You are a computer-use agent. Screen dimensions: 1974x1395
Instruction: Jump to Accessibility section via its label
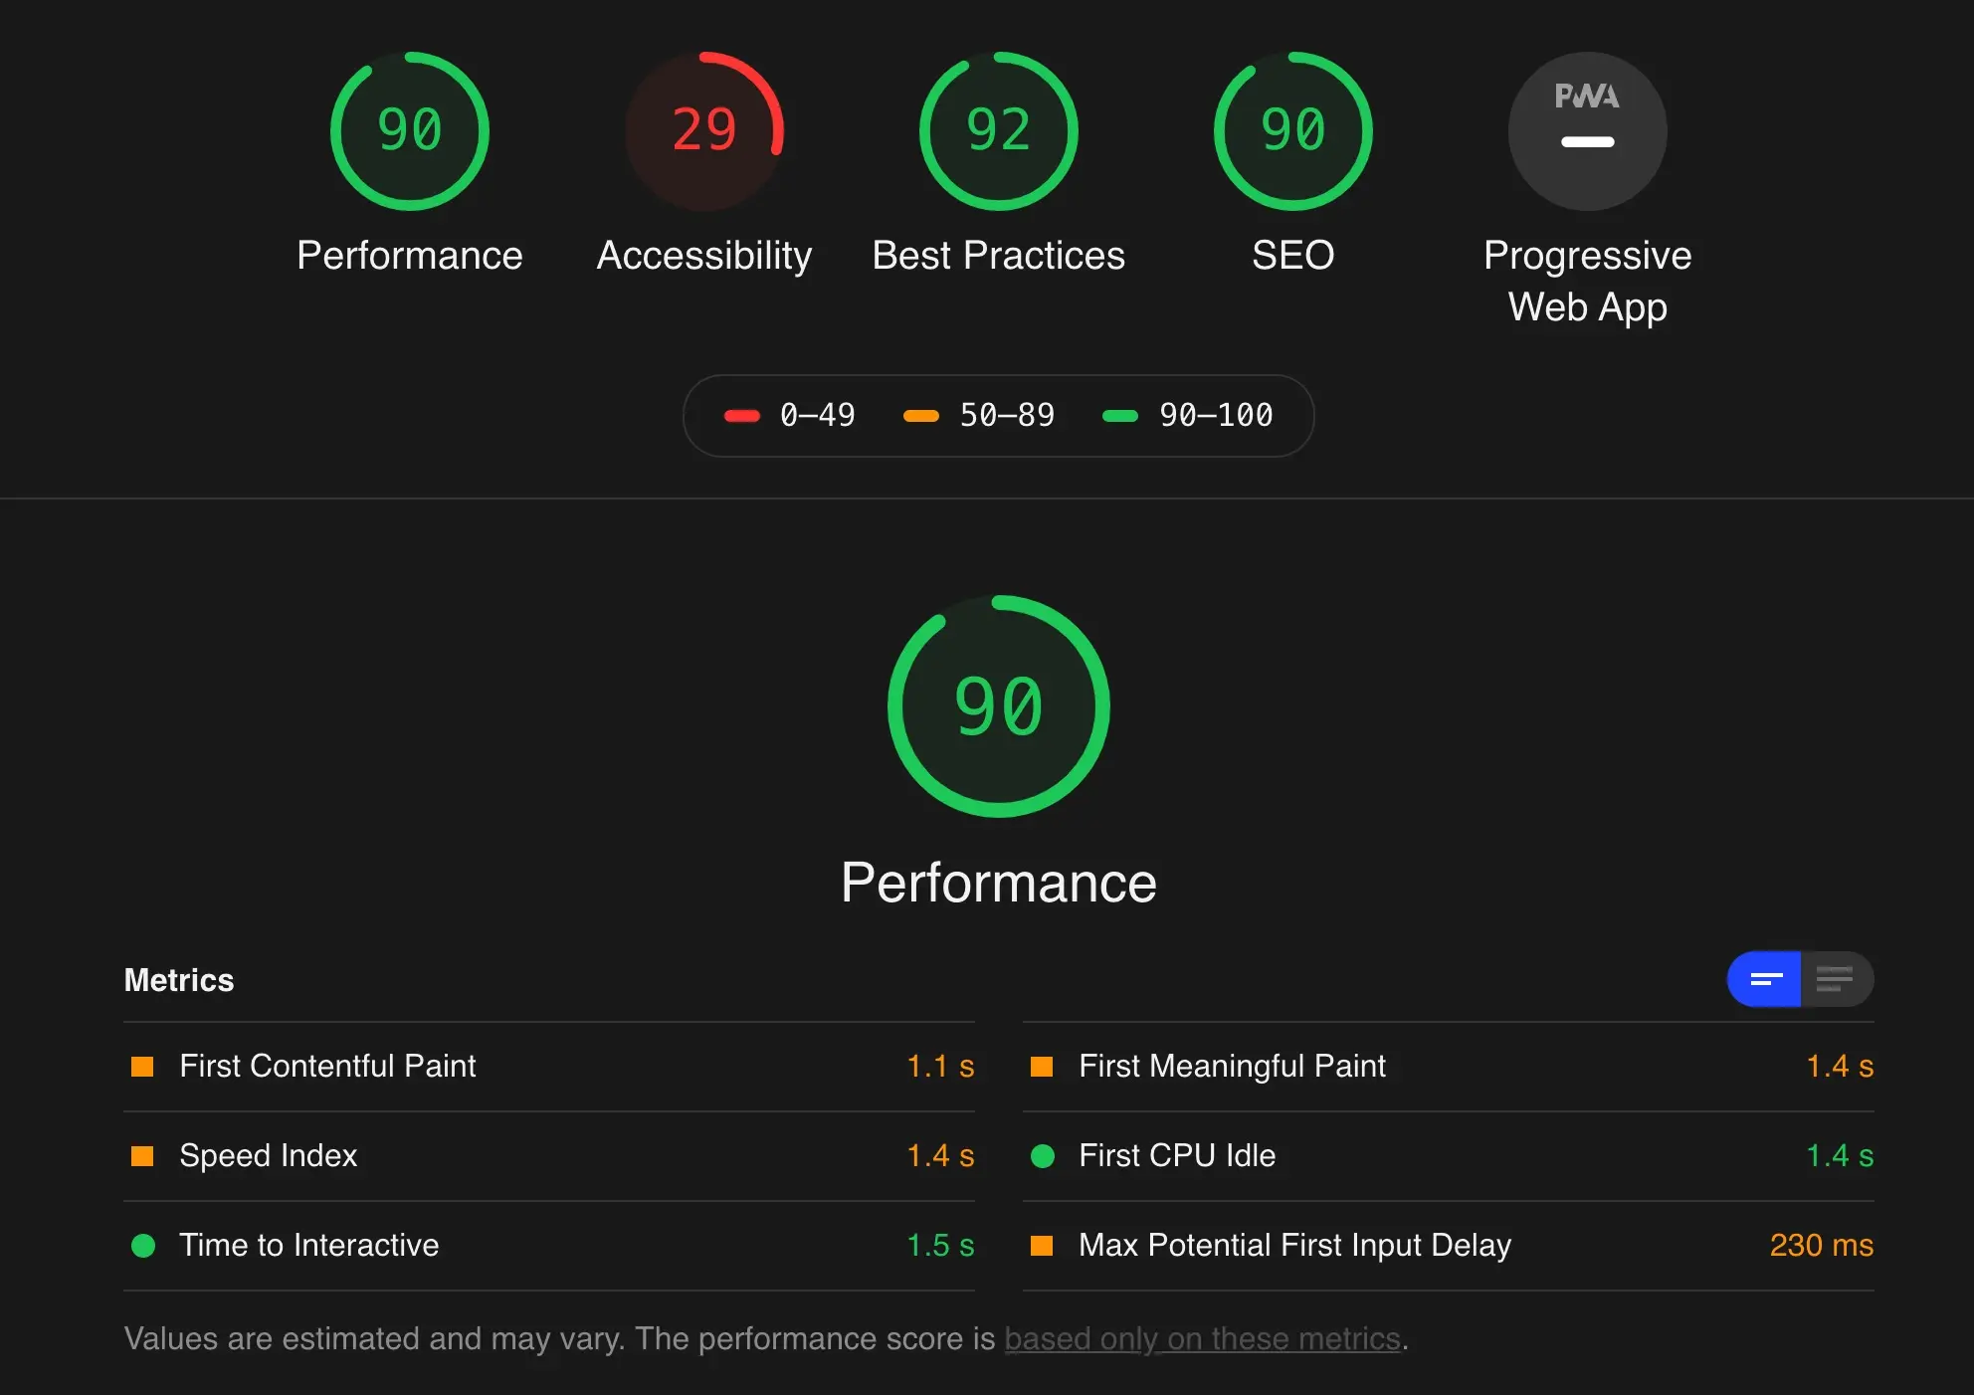pos(704,256)
